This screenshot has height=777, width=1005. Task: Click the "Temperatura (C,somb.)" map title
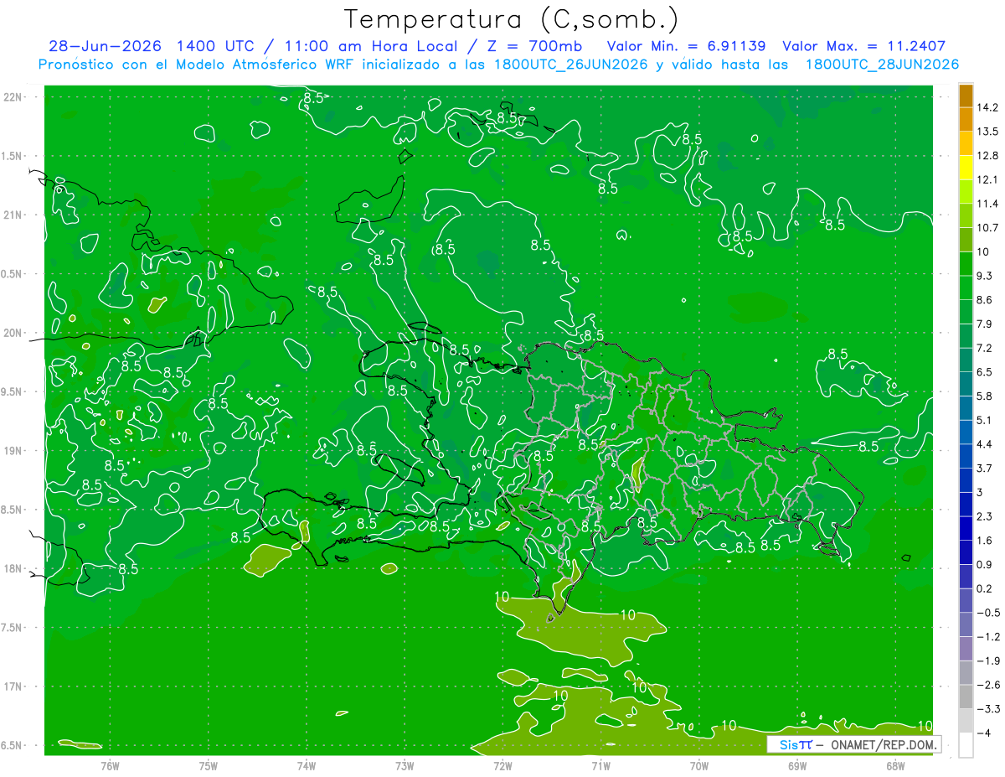click(512, 19)
